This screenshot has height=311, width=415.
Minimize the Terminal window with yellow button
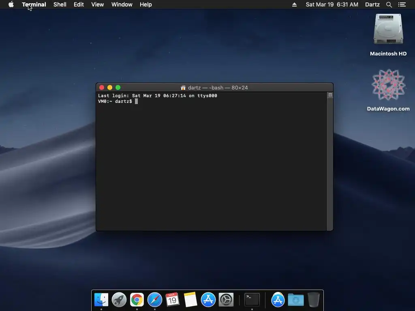(110, 87)
